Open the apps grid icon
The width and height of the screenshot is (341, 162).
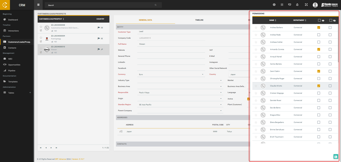pyautogui.click(x=282, y=5)
